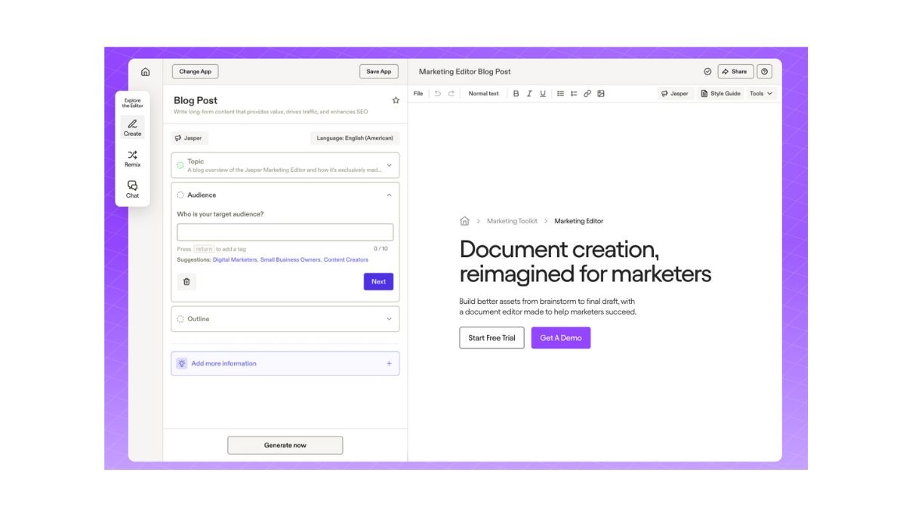Click the lightbulb icon in Add more information
906x509 pixels.
182,363
